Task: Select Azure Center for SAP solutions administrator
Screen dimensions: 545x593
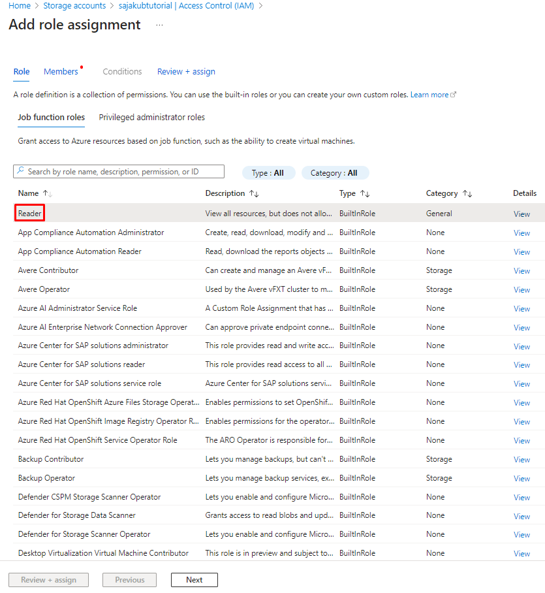Action: (x=93, y=345)
